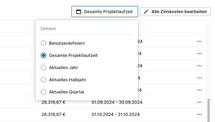The height and width of the screenshot is (122, 215).
Task: Collapse the Gesamte Projektlaufzeit period dropdown
Action: [x=104, y=12]
